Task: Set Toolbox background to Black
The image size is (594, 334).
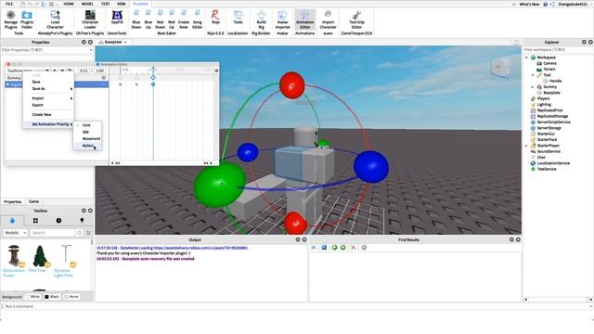Action: 52,297
